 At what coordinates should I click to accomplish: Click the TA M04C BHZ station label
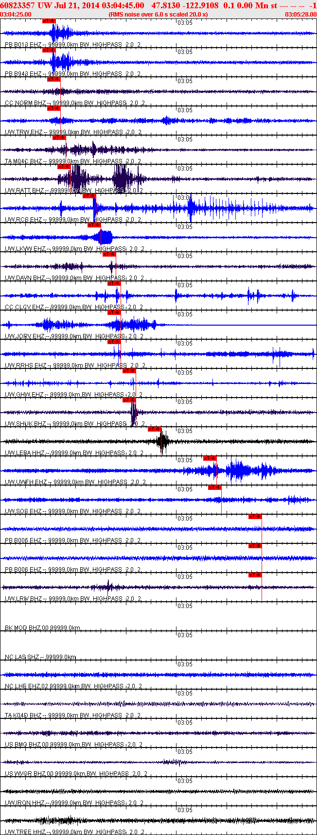[x=73, y=161]
